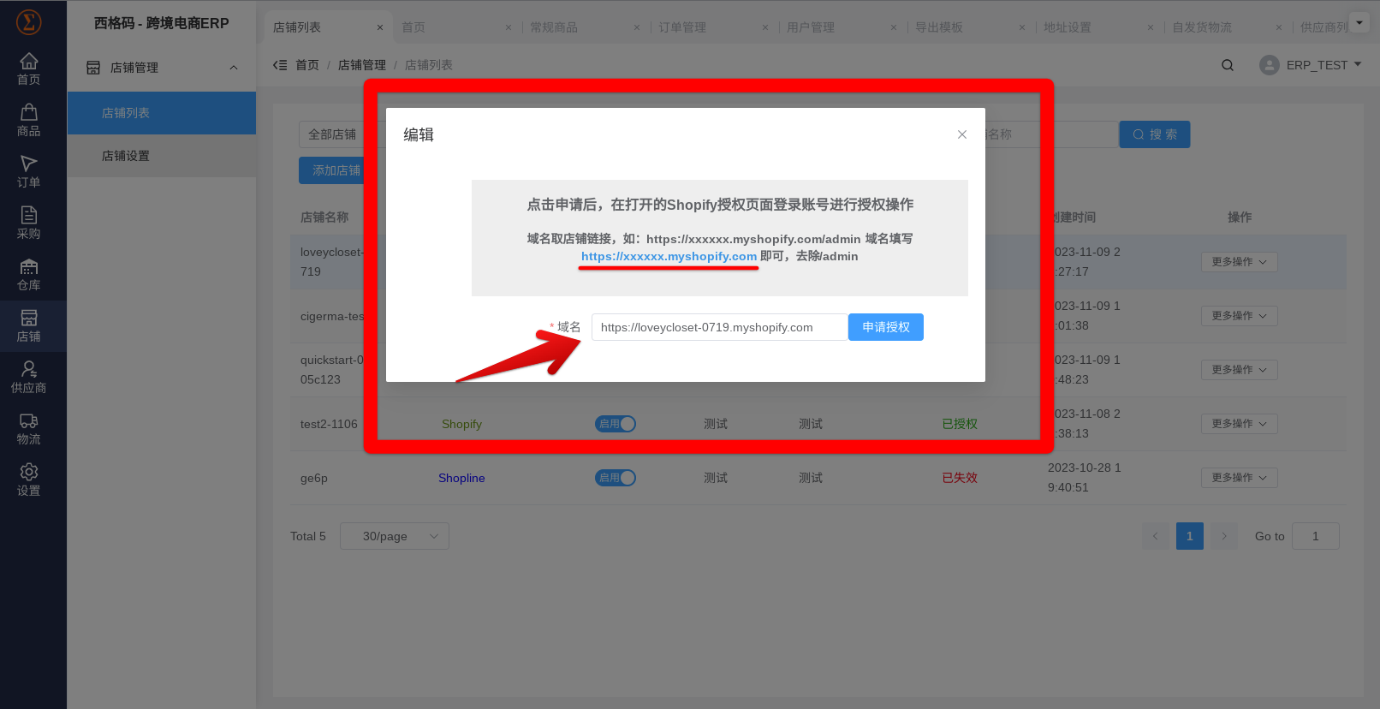
Task: Click the ERP_TEST user avatar
Action: (x=1270, y=65)
